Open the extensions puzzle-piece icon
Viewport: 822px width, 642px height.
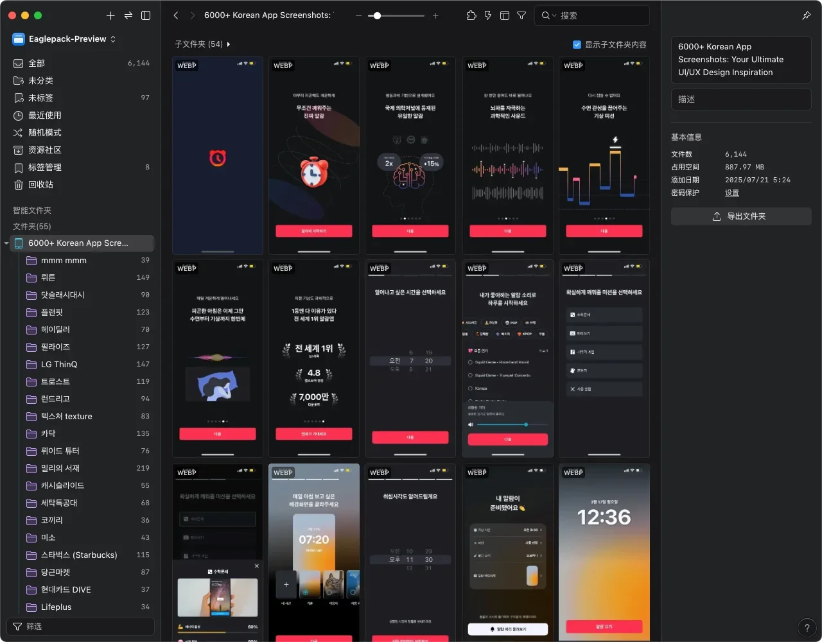coord(471,15)
